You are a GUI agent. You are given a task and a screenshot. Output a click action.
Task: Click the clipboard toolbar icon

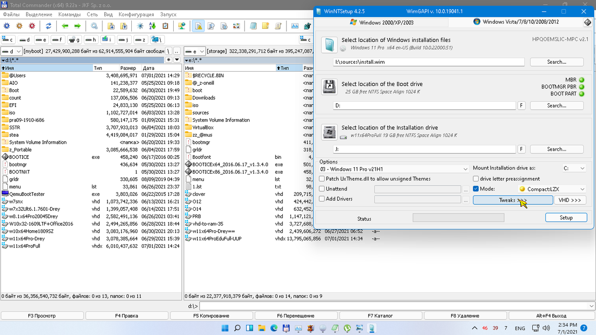tap(165, 26)
